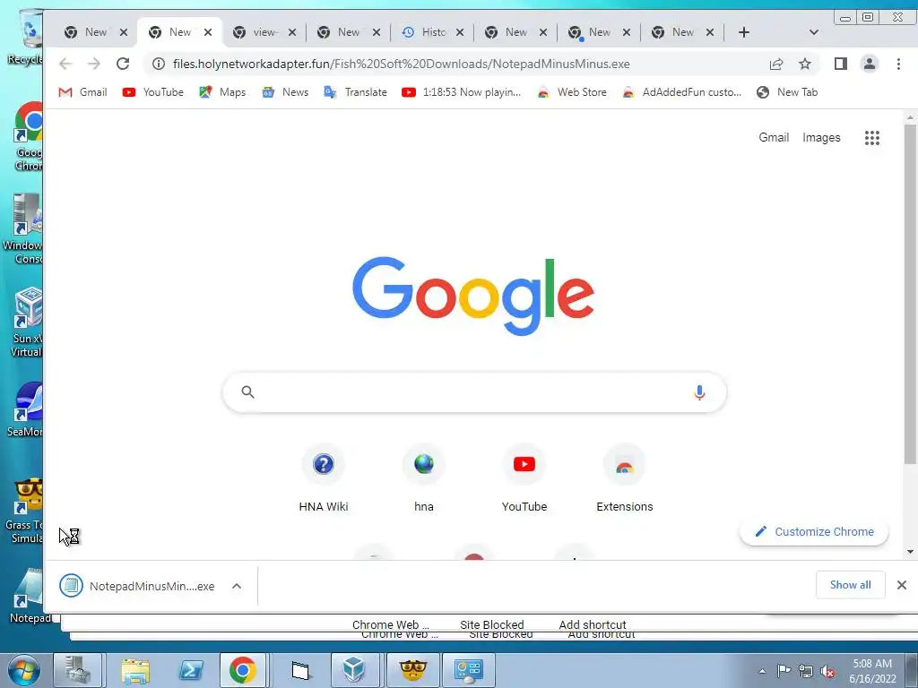The width and height of the screenshot is (918, 688).
Task: Reload the current page
Action: click(x=122, y=64)
